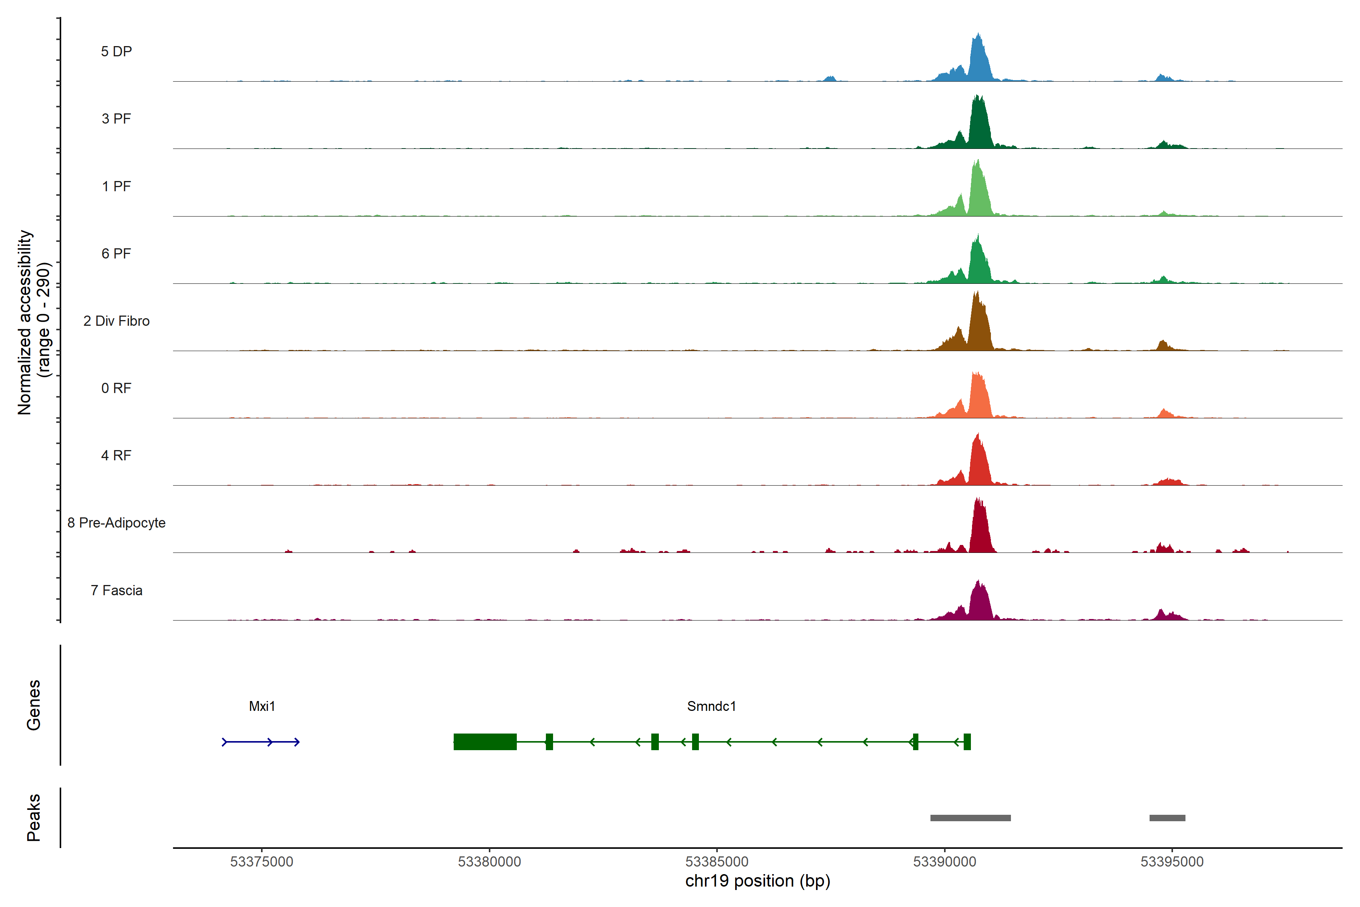Click the 5 DP track label
The height and width of the screenshot is (907, 1360).
click(x=116, y=51)
